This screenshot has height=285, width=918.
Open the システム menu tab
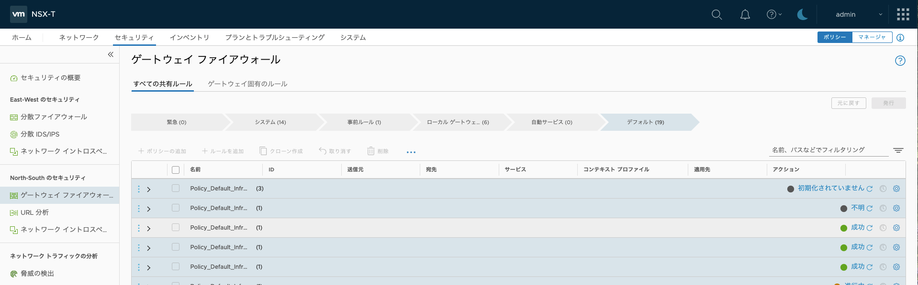click(353, 37)
